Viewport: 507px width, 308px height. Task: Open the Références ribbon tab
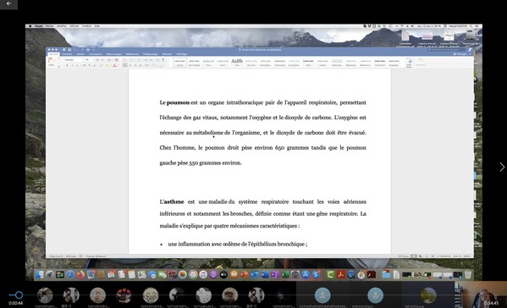pyautogui.click(x=132, y=54)
